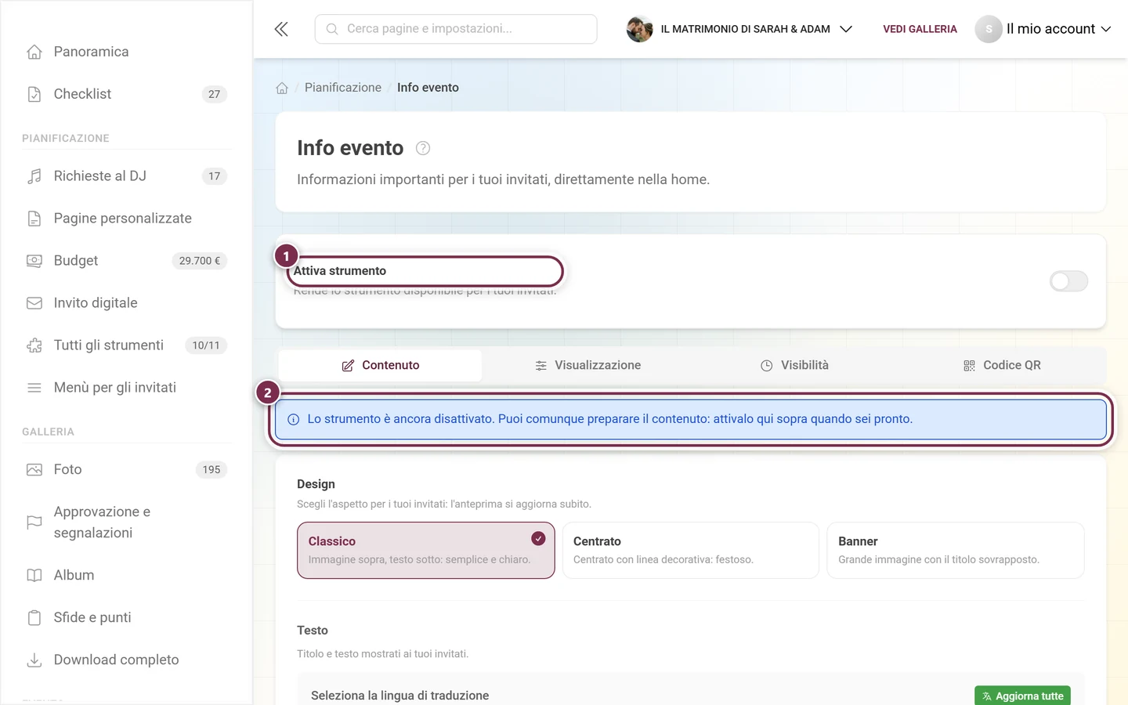Image resolution: width=1128 pixels, height=705 pixels.
Task: Open the Codice QR tab
Action: pos(1002,366)
